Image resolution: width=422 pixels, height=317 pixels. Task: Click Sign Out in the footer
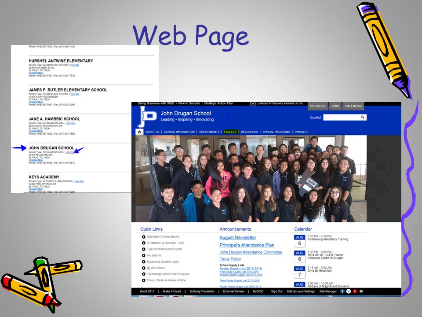pos(276,291)
